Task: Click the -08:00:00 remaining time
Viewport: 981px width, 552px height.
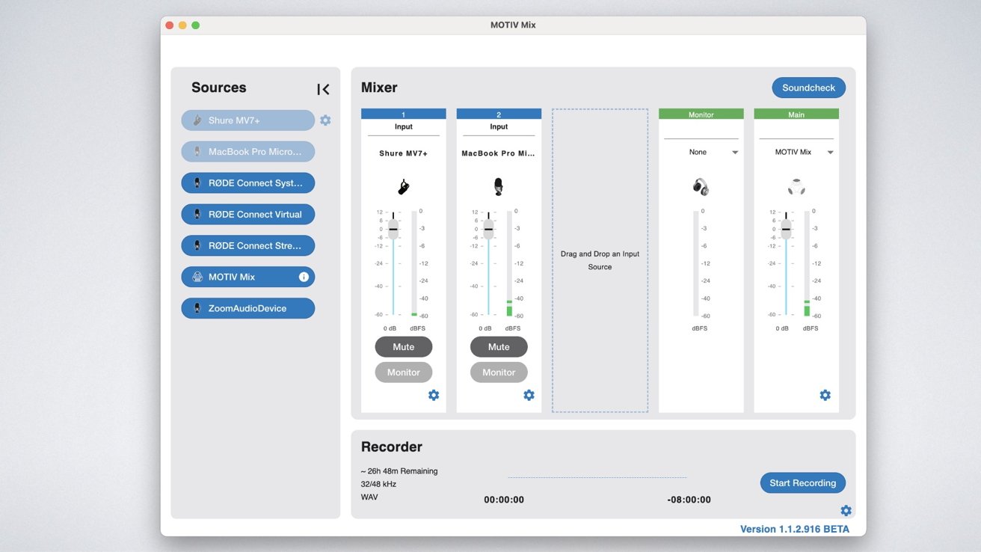Action: click(689, 500)
